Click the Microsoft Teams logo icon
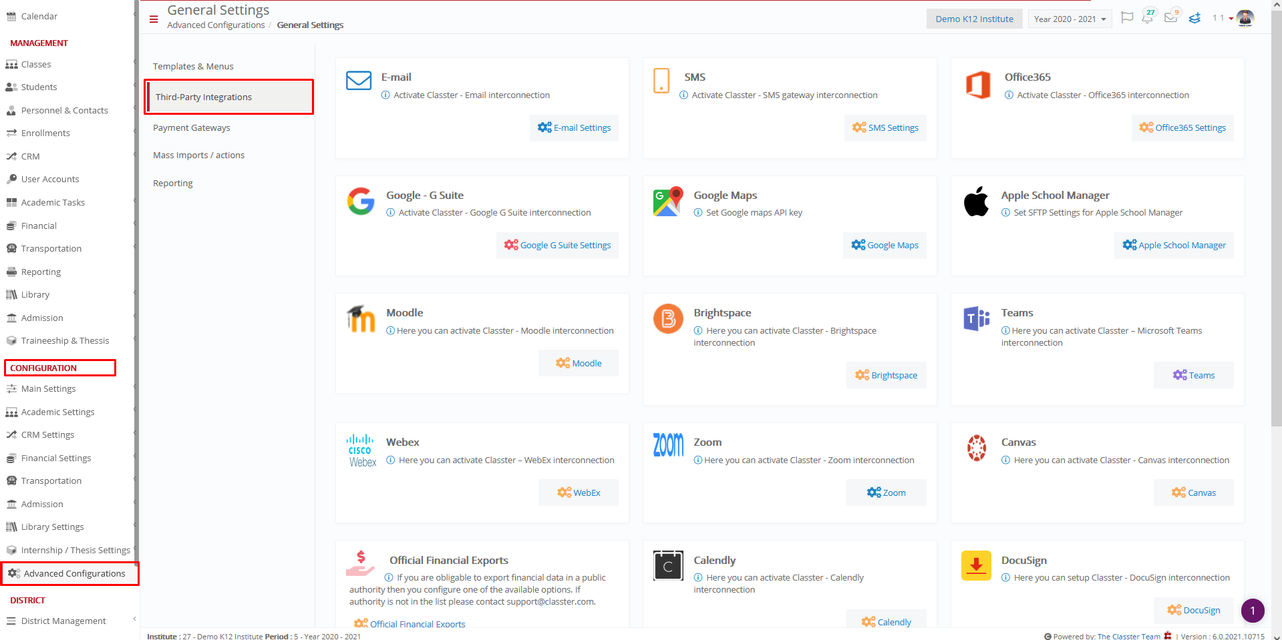The height and width of the screenshot is (640, 1282). click(976, 319)
